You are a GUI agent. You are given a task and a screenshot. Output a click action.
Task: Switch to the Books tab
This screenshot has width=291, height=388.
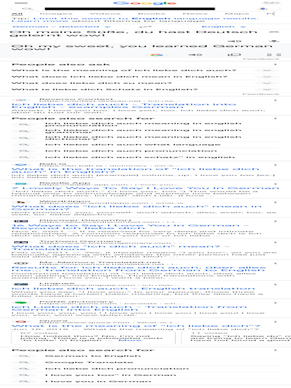(x=152, y=14)
